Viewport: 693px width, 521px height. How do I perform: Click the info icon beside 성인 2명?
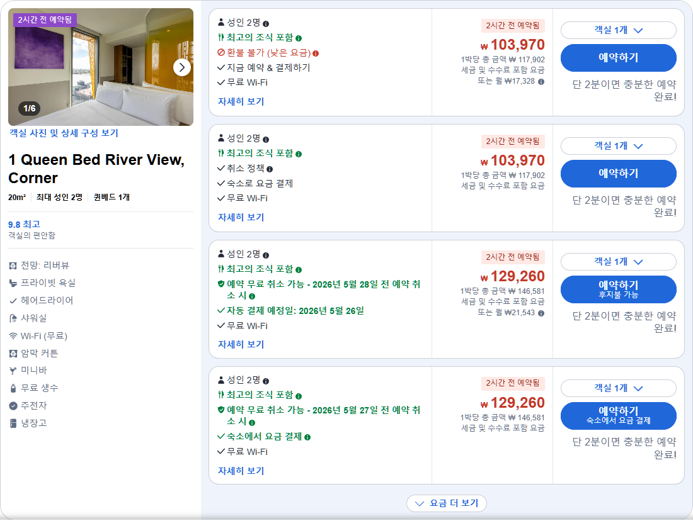tap(266, 23)
